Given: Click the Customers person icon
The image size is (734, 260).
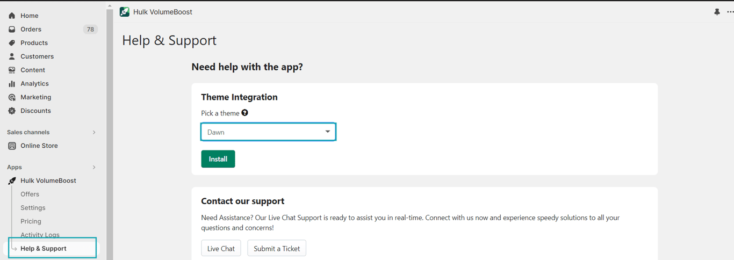Looking at the screenshot, I should point(12,56).
